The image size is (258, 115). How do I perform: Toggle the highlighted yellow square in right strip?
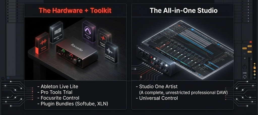tap(254, 68)
